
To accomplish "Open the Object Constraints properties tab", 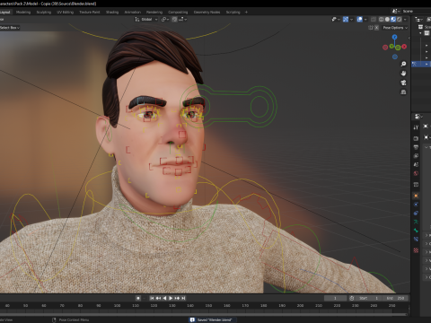I will [x=416, y=214].
